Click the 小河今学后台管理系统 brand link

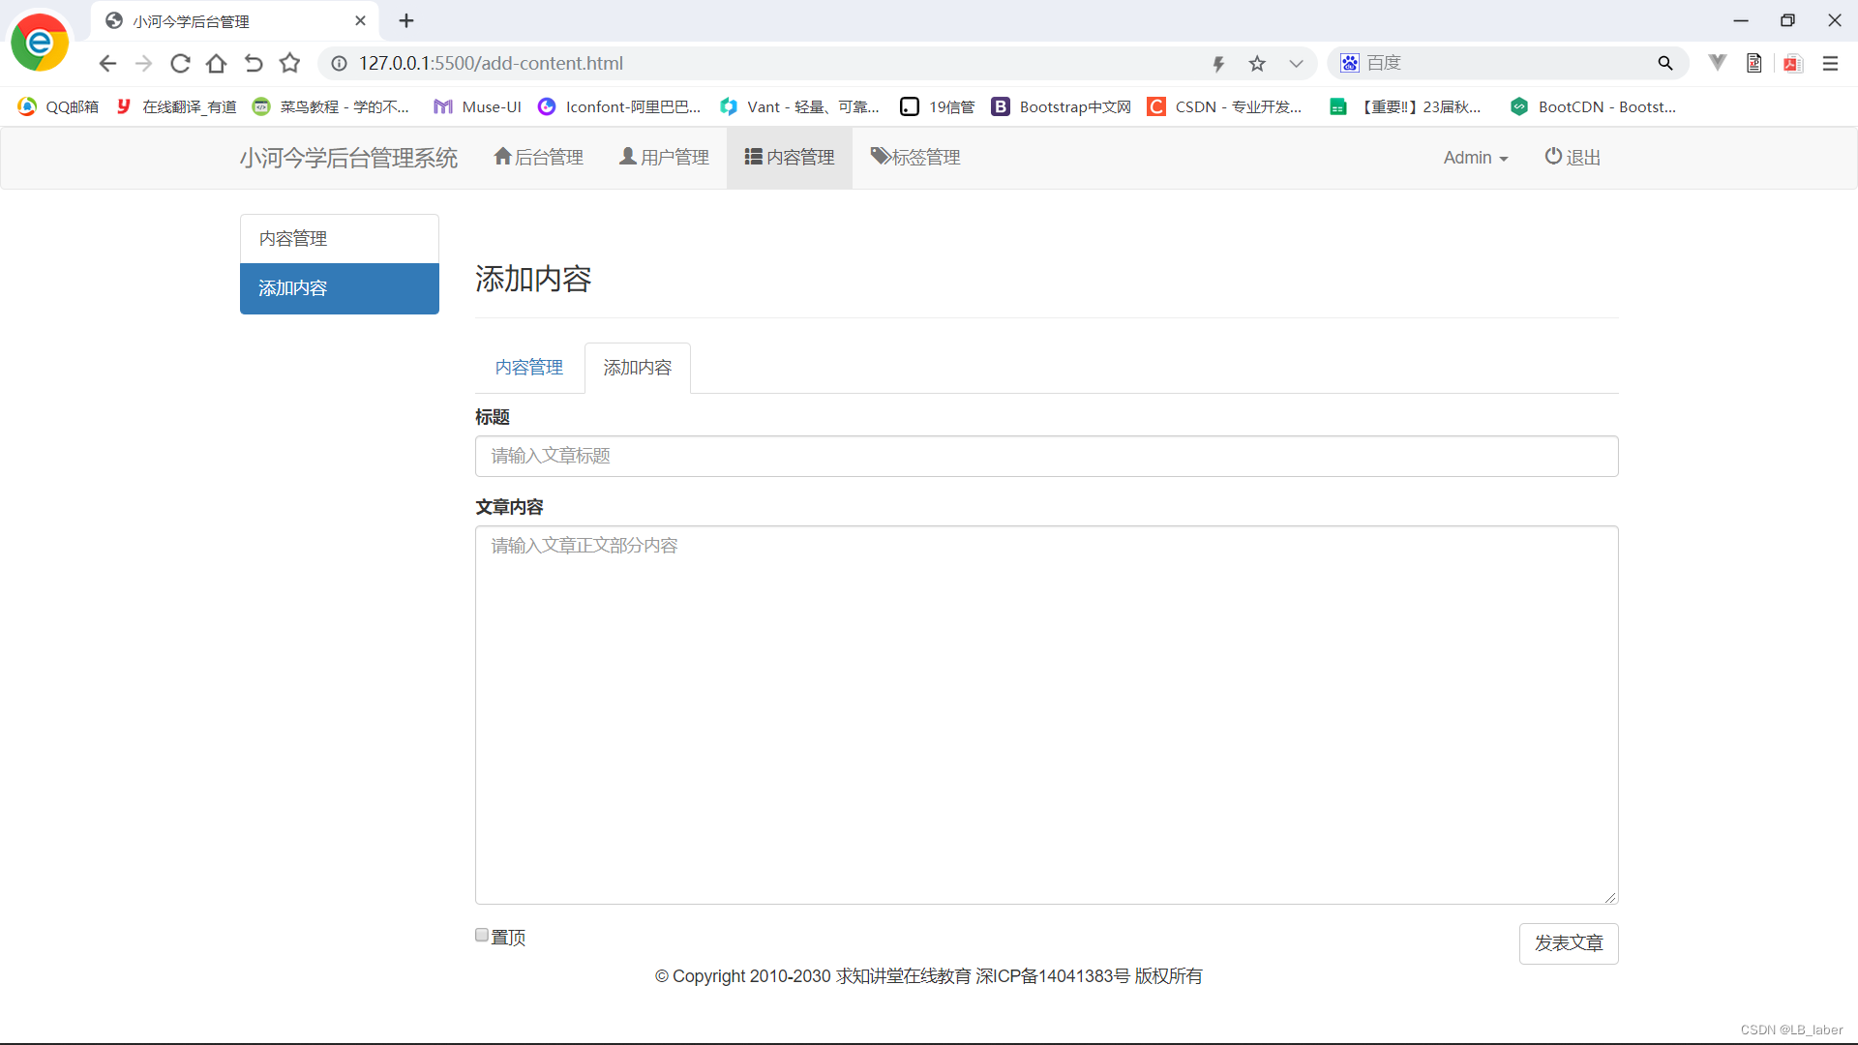tap(348, 158)
